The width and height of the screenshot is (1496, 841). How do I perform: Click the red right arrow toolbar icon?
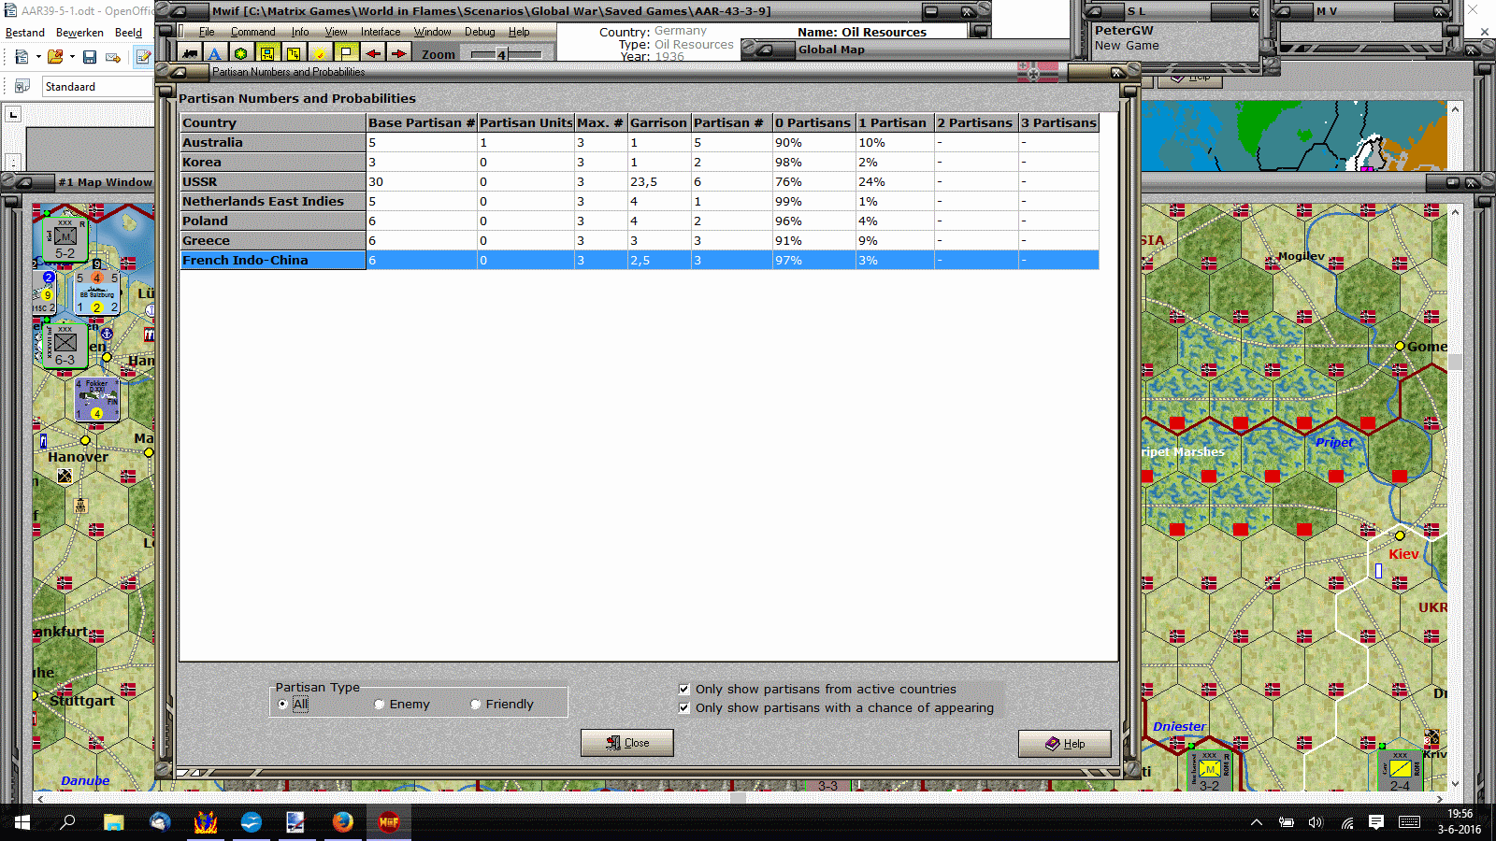point(399,53)
